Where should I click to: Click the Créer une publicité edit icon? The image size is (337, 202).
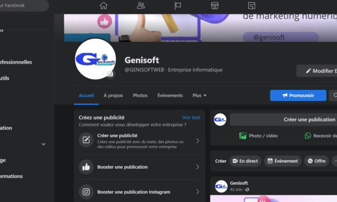point(86,140)
